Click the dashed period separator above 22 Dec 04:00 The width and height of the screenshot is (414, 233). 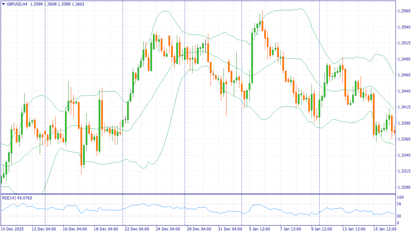pyautogui.click(x=123, y=65)
